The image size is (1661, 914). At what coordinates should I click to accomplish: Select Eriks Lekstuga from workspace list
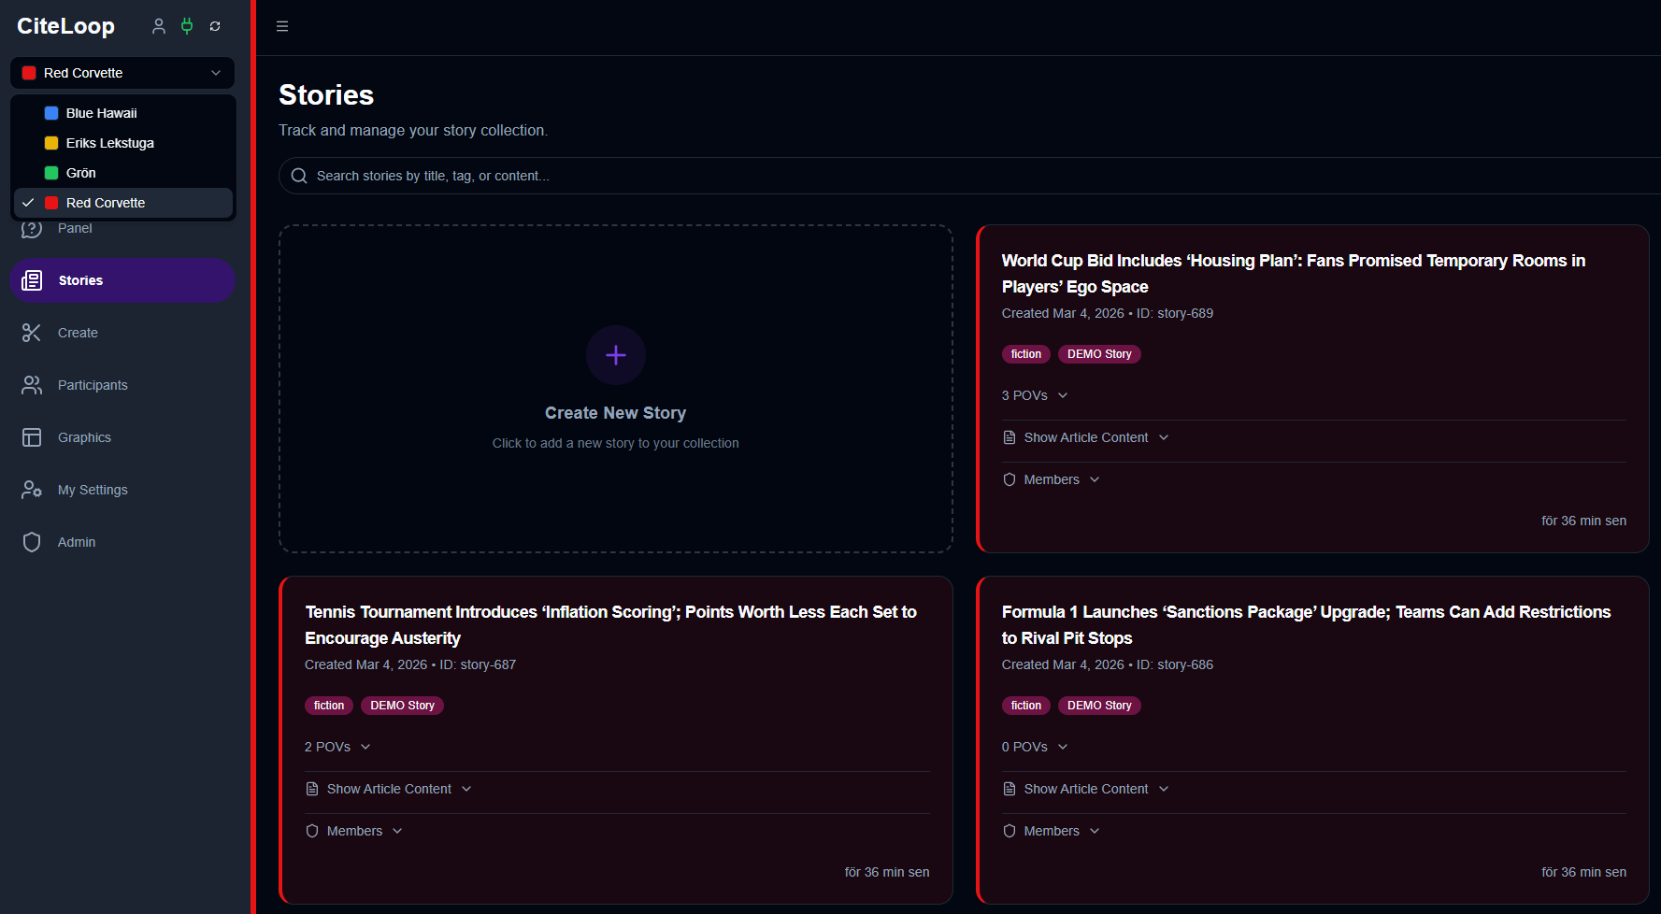(123, 143)
